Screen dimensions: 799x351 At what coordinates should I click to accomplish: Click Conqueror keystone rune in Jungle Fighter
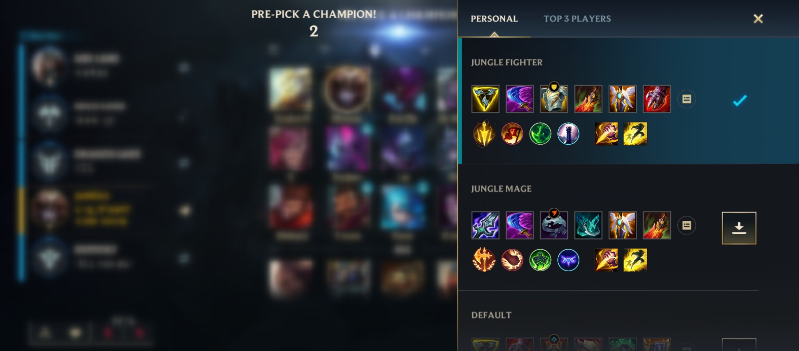(484, 134)
